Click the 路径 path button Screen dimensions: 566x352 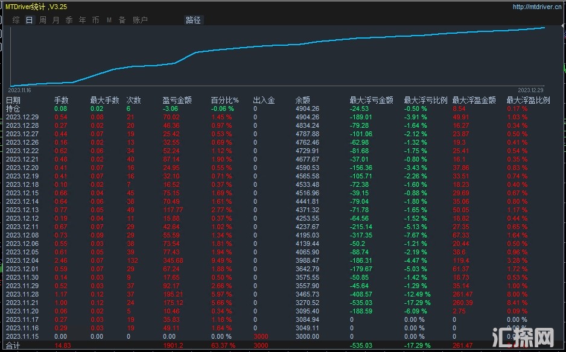[x=193, y=20]
